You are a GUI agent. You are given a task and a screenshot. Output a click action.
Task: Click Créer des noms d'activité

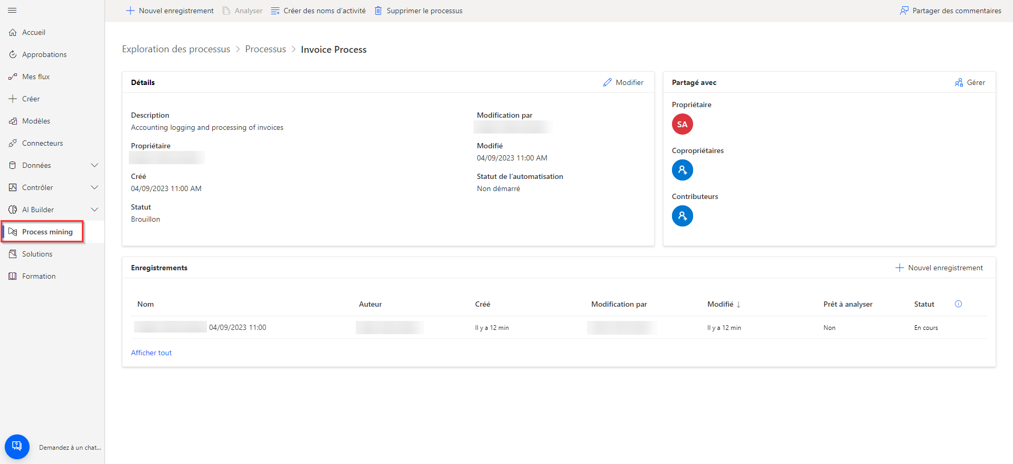[x=318, y=11]
